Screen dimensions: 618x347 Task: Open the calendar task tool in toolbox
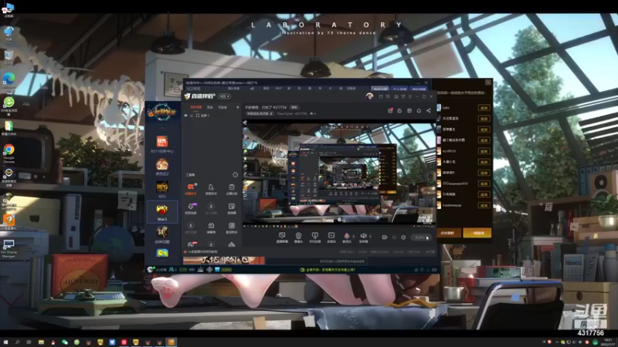[x=232, y=188]
